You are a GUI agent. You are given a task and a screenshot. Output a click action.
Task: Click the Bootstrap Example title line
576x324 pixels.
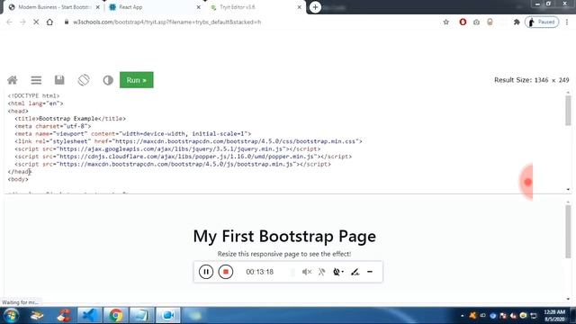[x=70, y=119]
